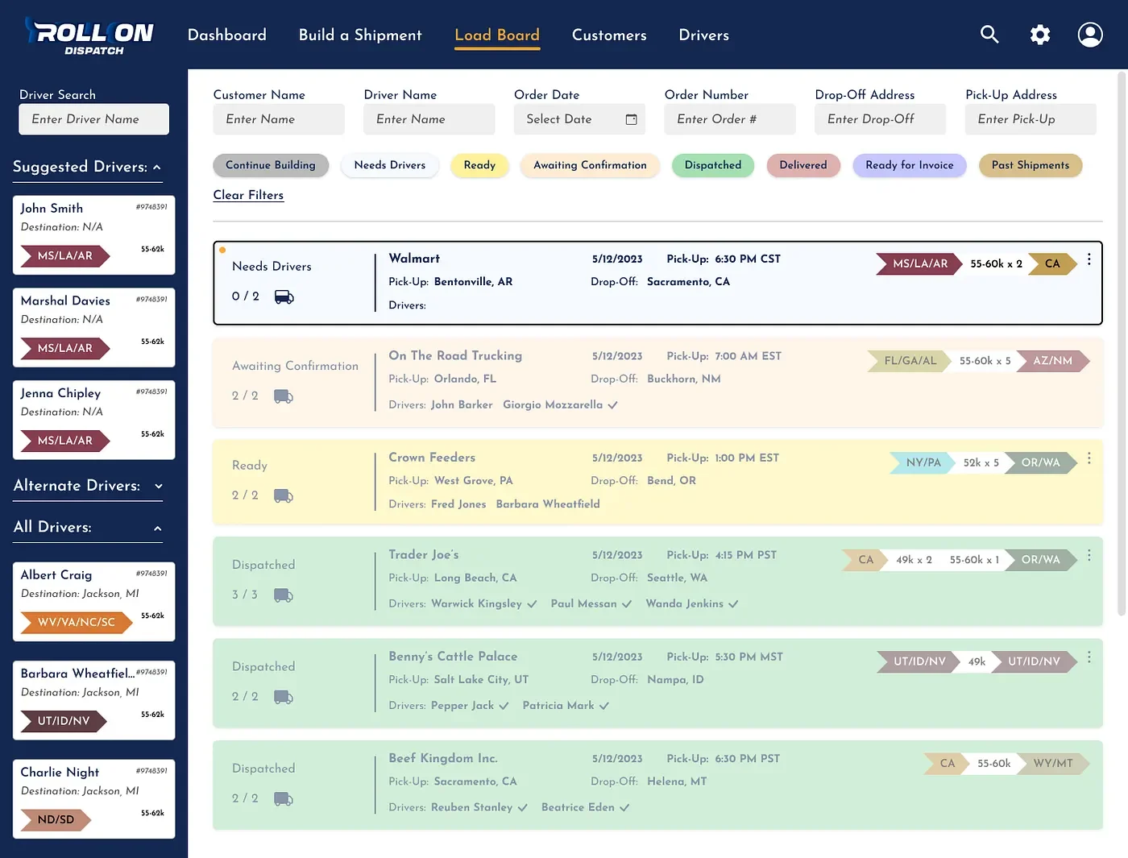Image resolution: width=1128 pixels, height=858 pixels.
Task: Toggle the Needs Drivers filter chip
Action: (x=390, y=165)
